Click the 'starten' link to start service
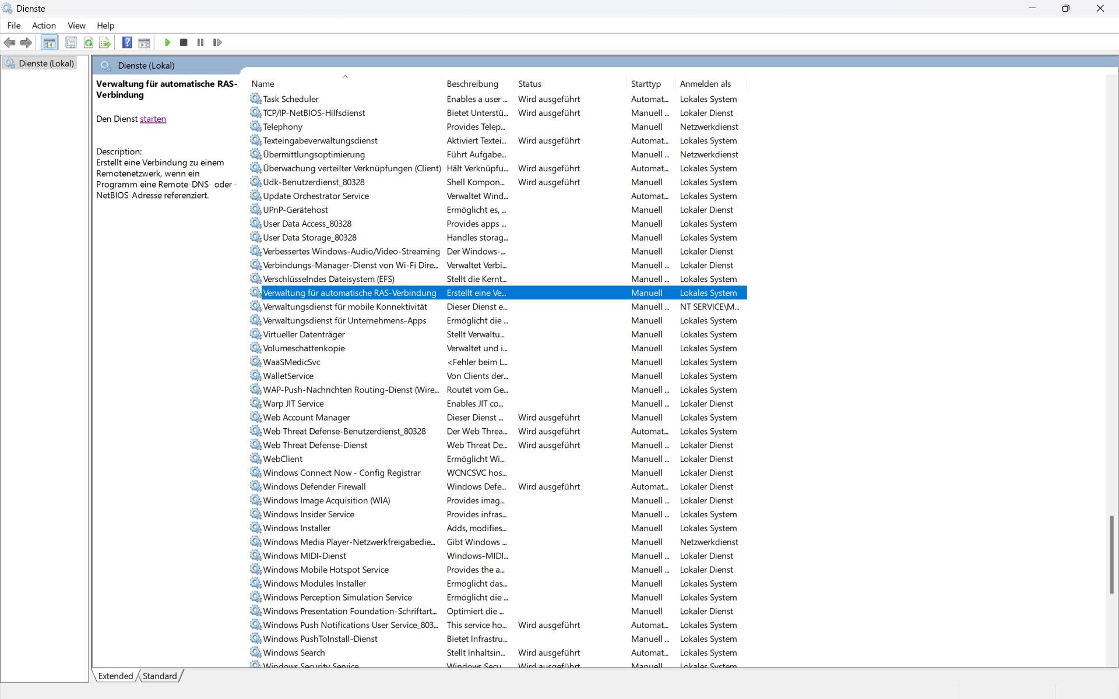 153,119
